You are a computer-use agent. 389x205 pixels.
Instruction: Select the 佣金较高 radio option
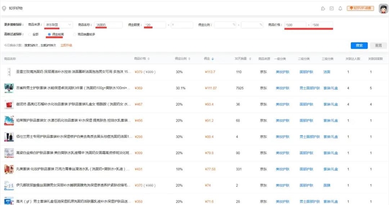point(49,34)
